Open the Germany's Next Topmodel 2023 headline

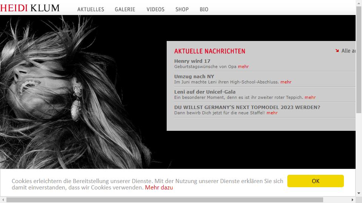(x=247, y=107)
